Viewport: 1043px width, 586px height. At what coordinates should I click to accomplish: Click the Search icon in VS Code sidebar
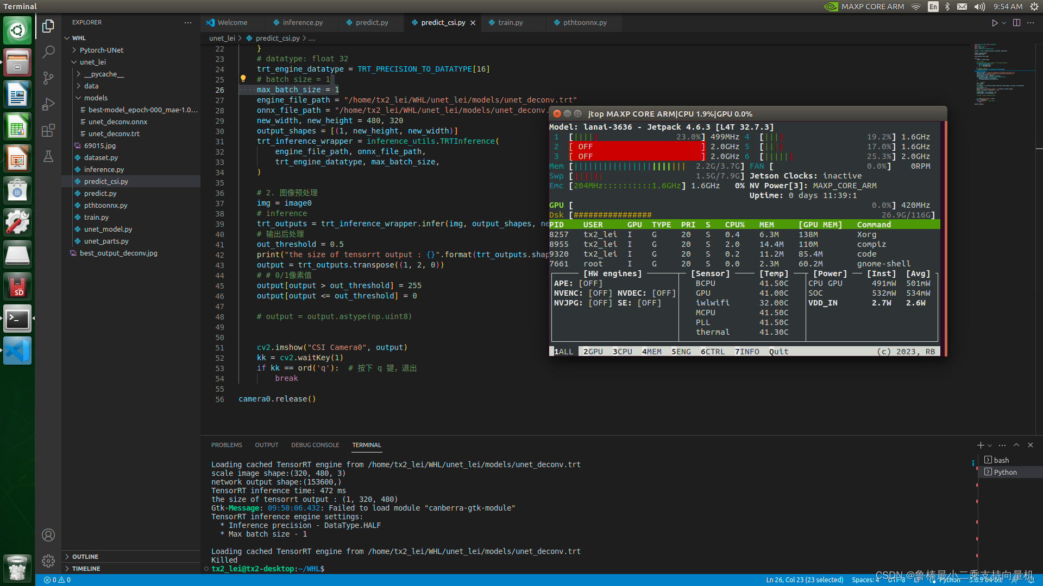48,50
